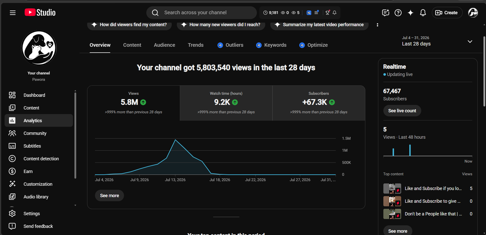Click the YouTube Studio logo
The image size is (486, 235).
pos(40,12)
